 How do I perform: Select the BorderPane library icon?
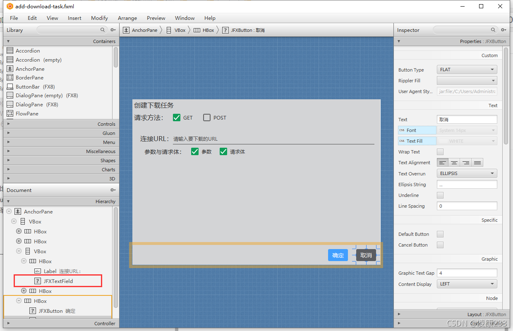click(x=10, y=77)
